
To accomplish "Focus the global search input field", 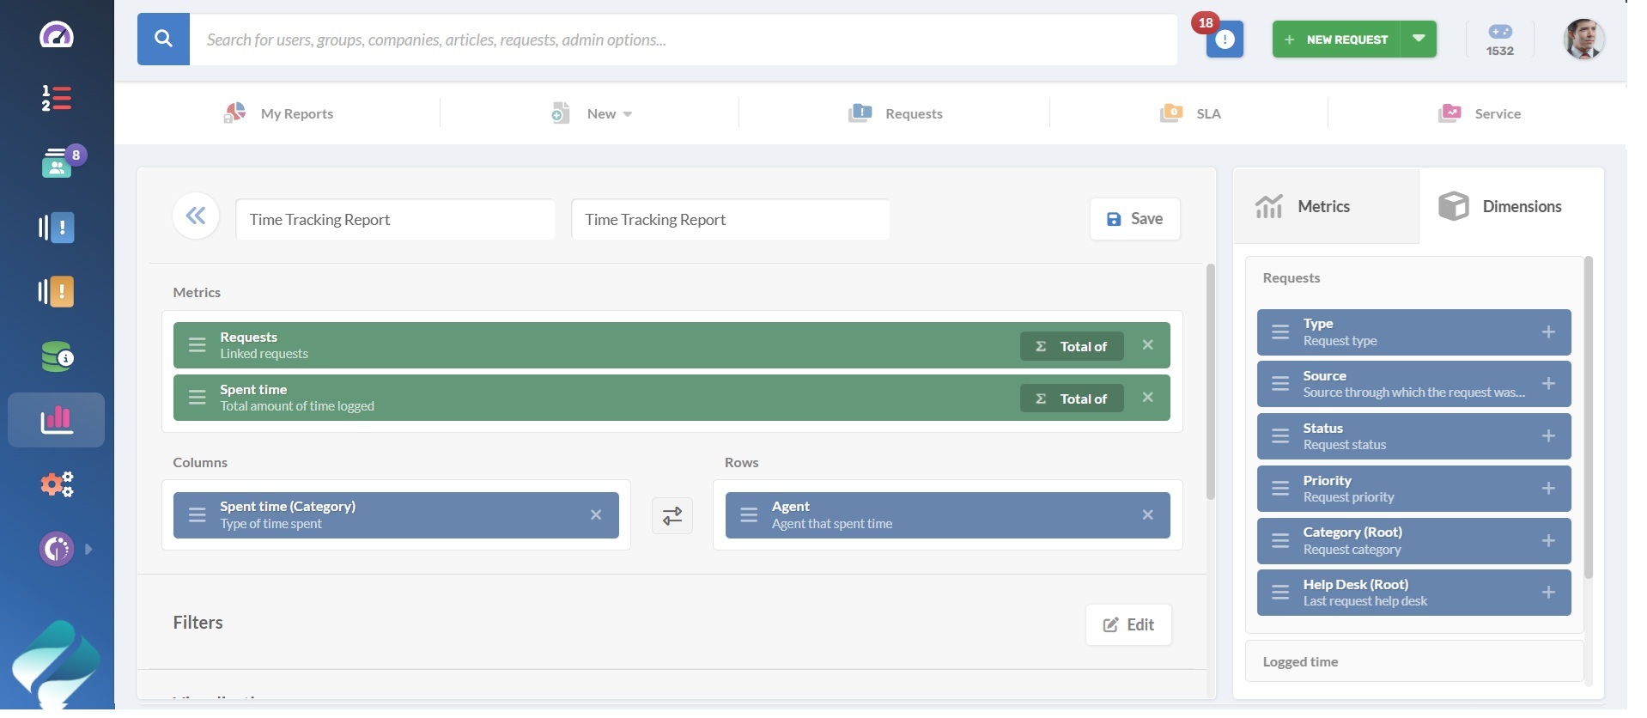I will (684, 40).
